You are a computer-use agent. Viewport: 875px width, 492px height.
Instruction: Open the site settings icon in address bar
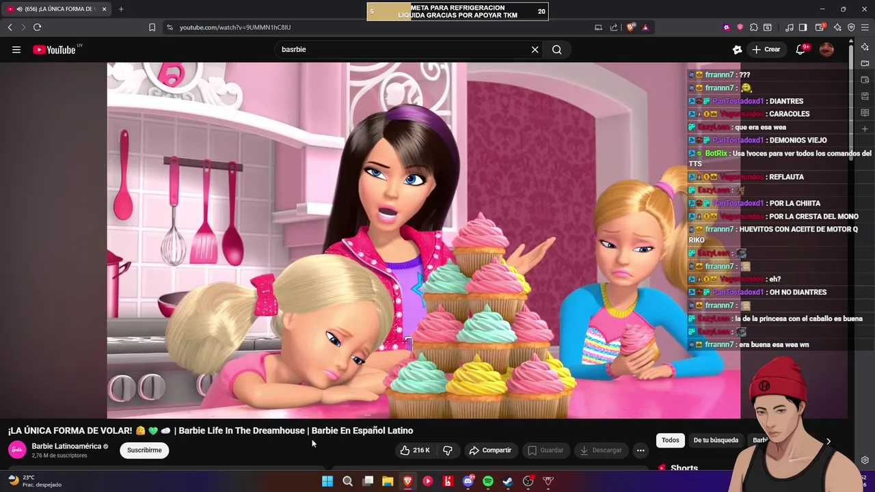click(x=170, y=27)
